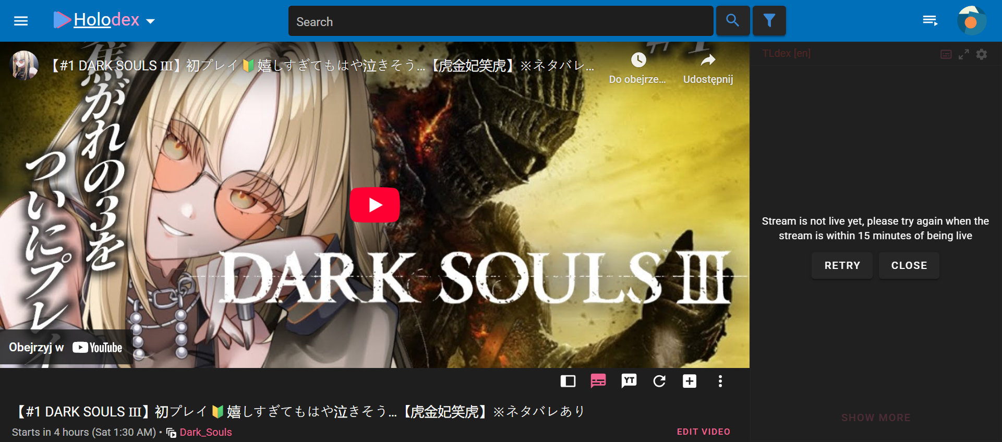Open the search filter funnel button
Viewport: 1002px width, 442px height.
click(x=769, y=21)
